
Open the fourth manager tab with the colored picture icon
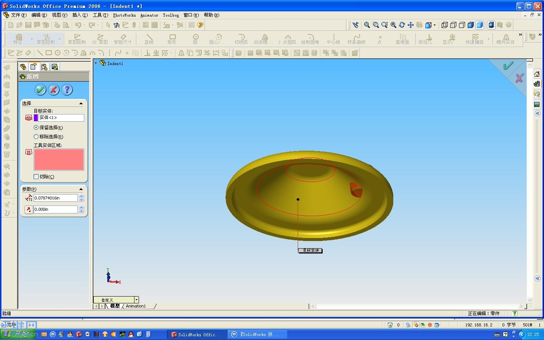click(x=55, y=67)
